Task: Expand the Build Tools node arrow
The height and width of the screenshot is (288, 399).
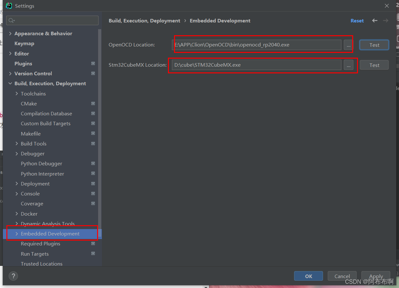Action: 17,144
